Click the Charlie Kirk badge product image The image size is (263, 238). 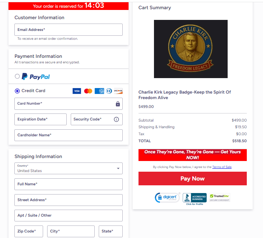click(191, 49)
